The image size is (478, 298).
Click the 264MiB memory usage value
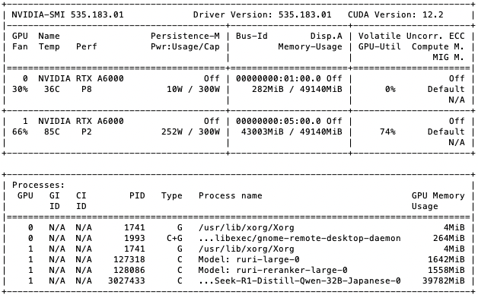pyautogui.click(x=449, y=238)
